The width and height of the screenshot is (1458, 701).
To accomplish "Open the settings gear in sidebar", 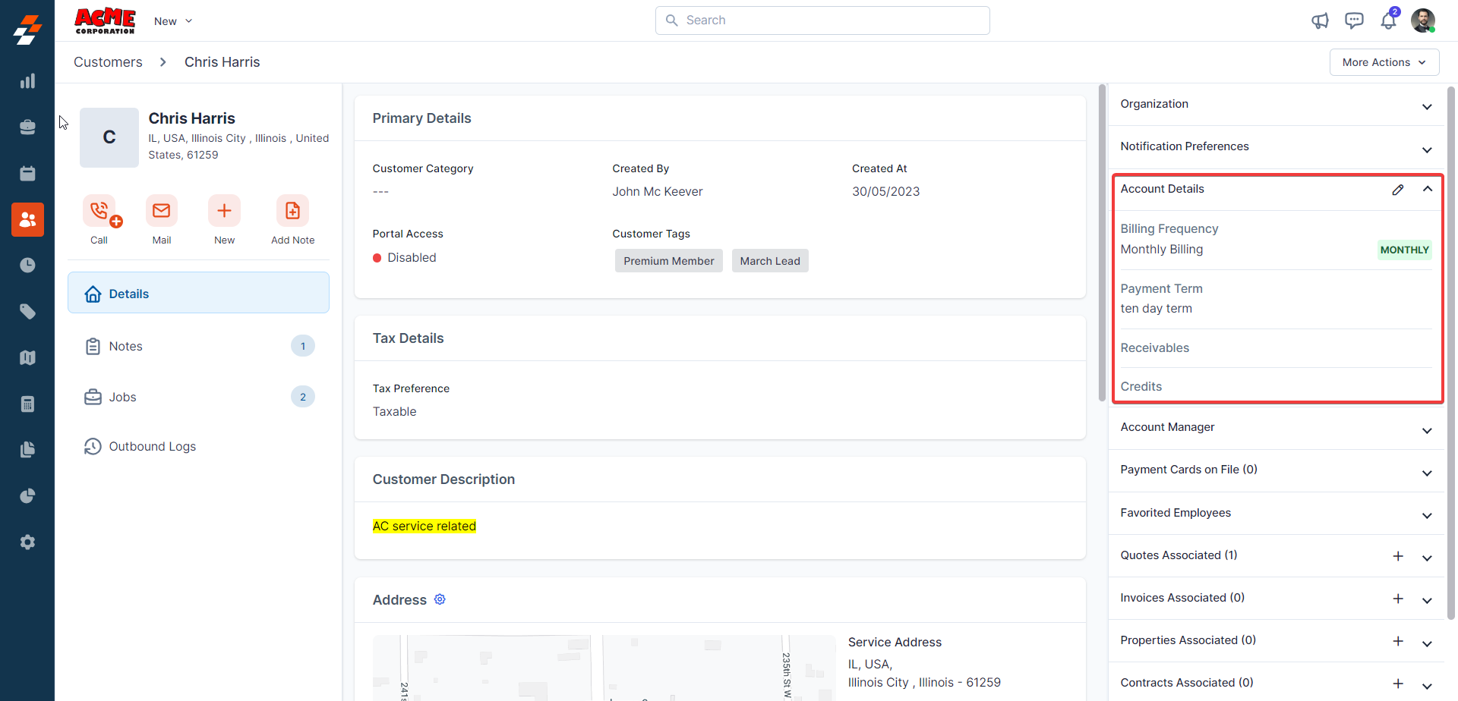I will point(27,542).
